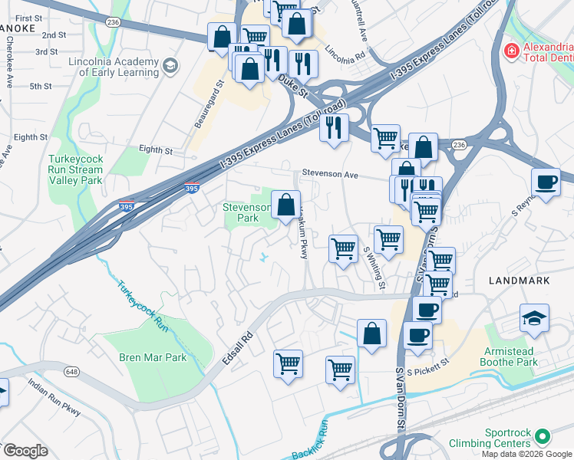Select the upper cafe marker on S Van Dorn St
Image resolution: width=574 pixels, height=460 pixels.
[427, 310]
